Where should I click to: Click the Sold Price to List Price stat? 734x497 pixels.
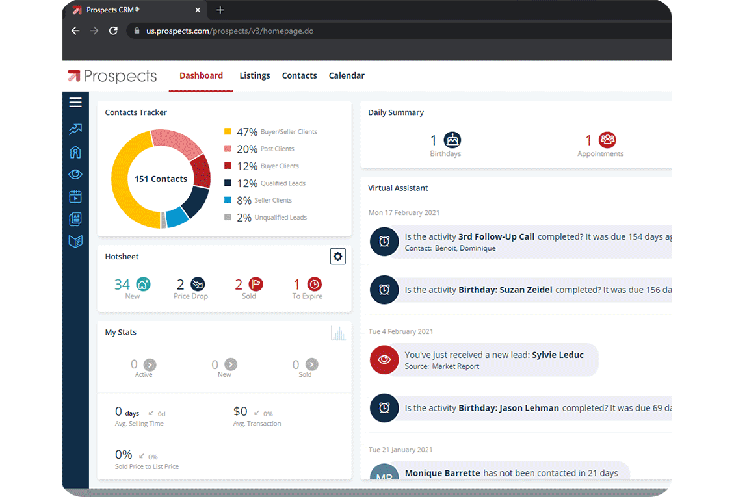click(x=146, y=459)
